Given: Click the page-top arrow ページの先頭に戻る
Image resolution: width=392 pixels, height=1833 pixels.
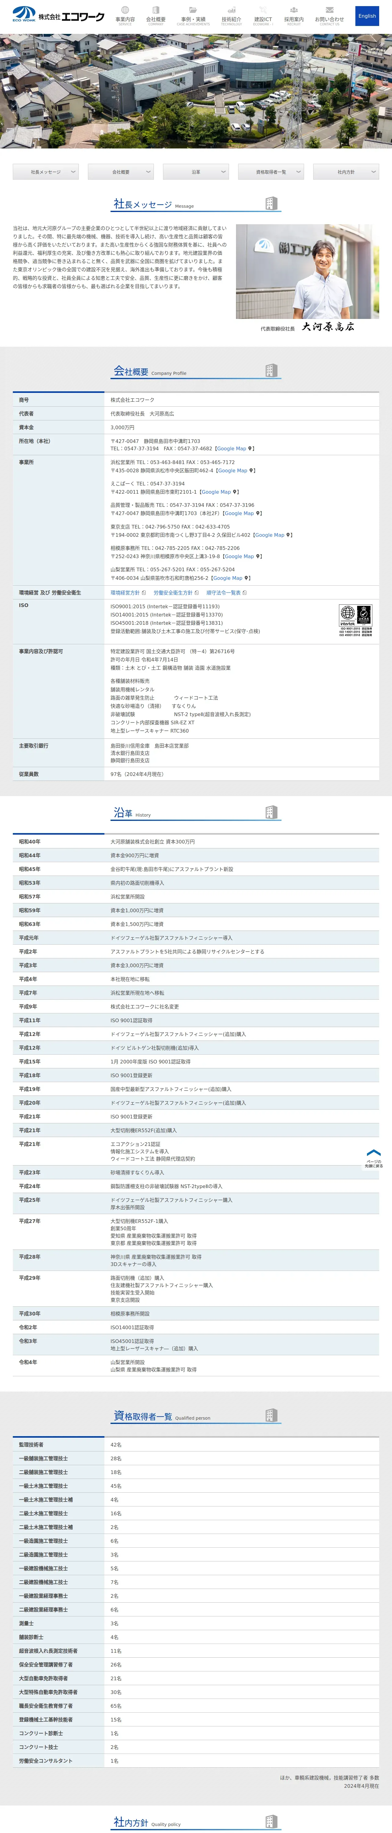Looking at the screenshot, I should (x=373, y=1158).
